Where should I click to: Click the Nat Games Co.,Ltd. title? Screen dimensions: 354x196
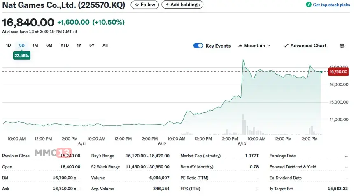(64, 5)
